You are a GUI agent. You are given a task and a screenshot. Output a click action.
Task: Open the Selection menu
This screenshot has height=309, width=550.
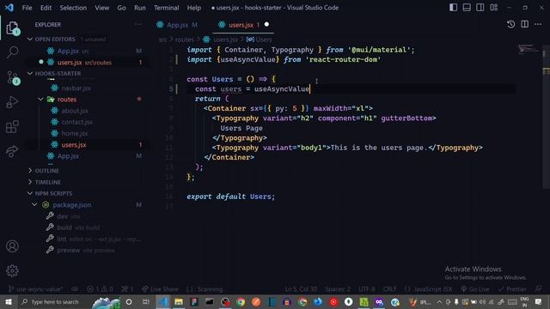(73, 8)
